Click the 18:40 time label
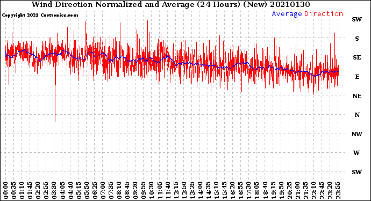371x201 pixels. [x=265, y=190]
